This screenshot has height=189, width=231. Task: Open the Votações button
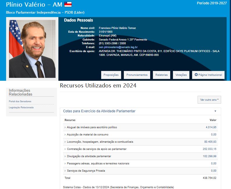tap(181, 75)
